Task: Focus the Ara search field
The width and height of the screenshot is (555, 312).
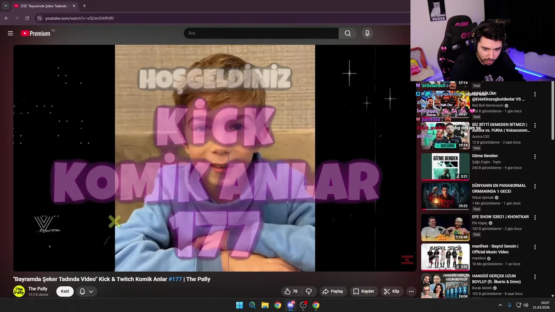Action: pos(261,33)
